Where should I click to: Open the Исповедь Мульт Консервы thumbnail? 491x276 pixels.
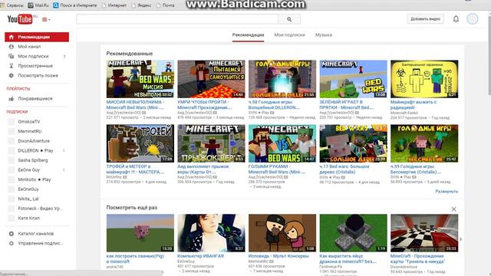(x=282, y=233)
